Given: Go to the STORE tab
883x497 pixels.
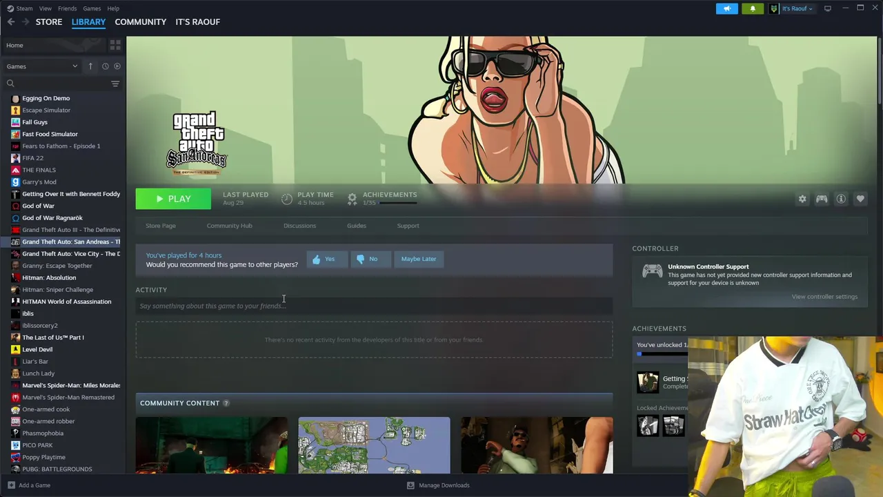Looking at the screenshot, I should (x=49, y=22).
